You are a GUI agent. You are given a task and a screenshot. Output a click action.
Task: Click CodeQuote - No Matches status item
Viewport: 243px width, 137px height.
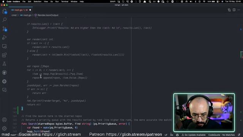pyautogui.click(x=221, y=135)
